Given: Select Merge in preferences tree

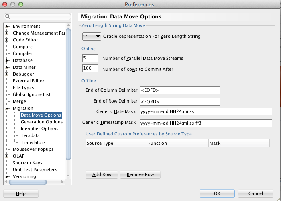Looking at the screenshot, I should tap(19, 101).
